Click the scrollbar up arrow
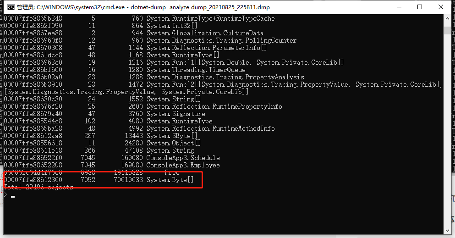The height and width of the screenshot is (238, 455). [x=447, y=18]
